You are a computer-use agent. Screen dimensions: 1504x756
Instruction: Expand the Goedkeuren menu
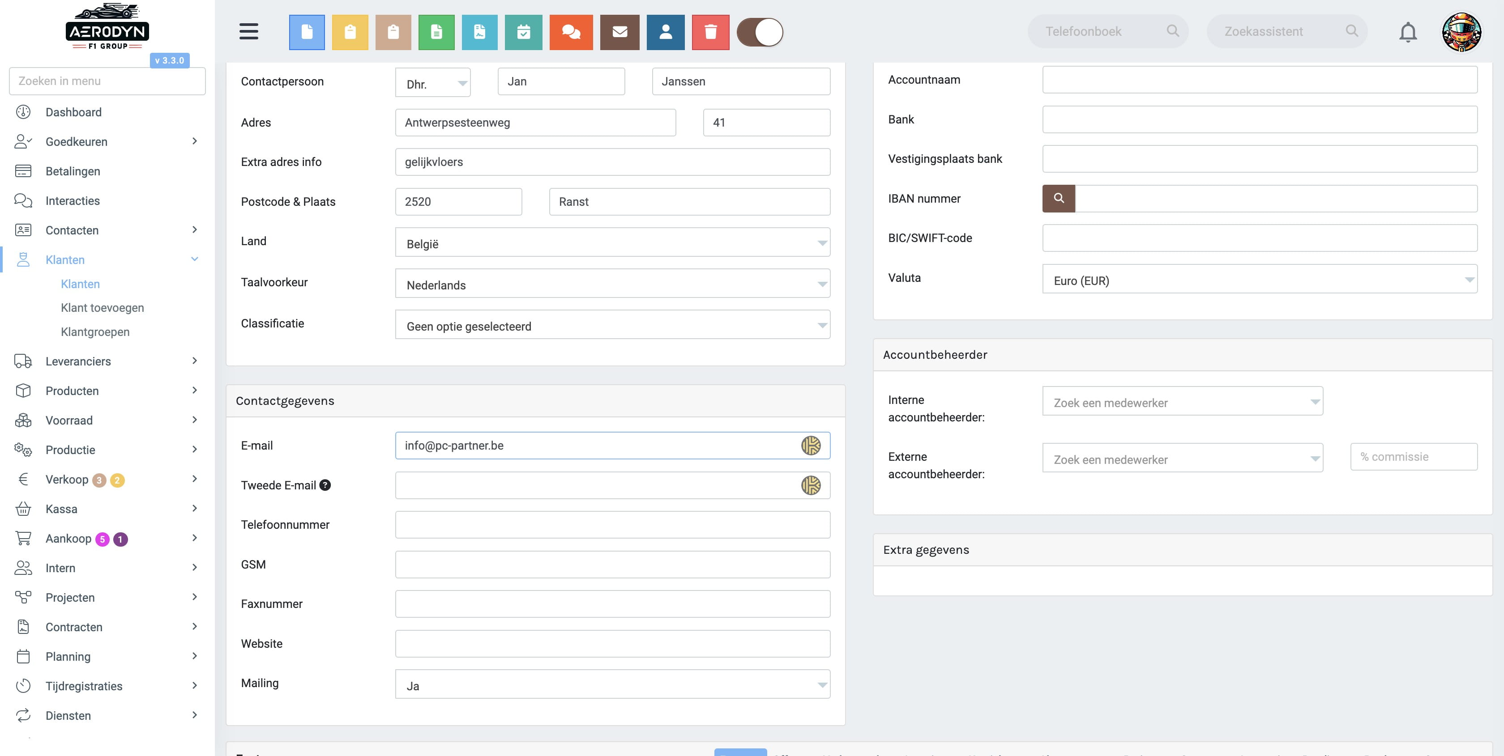click(107, 142)
